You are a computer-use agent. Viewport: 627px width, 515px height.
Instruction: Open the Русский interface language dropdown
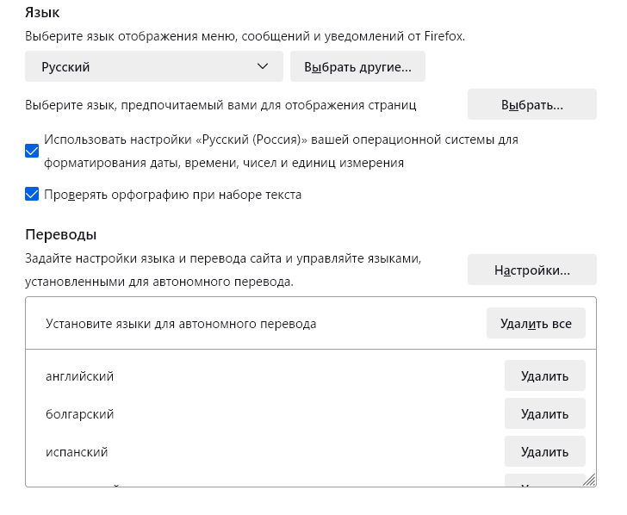pos(154,66)
